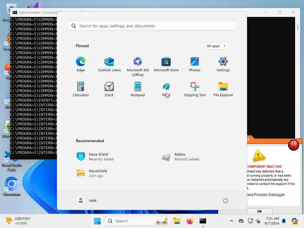Screen dimensions: 304x228
Task: Maximize the Command Prompt window
Action: click(x=280, y=12)
